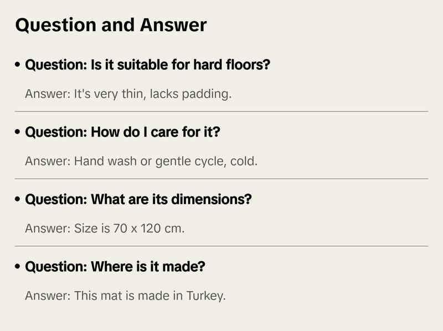Select the hard floors suitability question
Viewport: 443px width, 331px height.
147,65
